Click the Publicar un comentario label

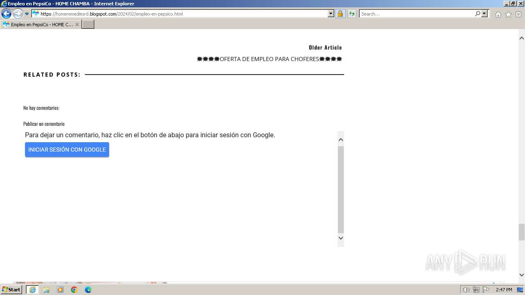pyautogui.click(x=44, y=124)
